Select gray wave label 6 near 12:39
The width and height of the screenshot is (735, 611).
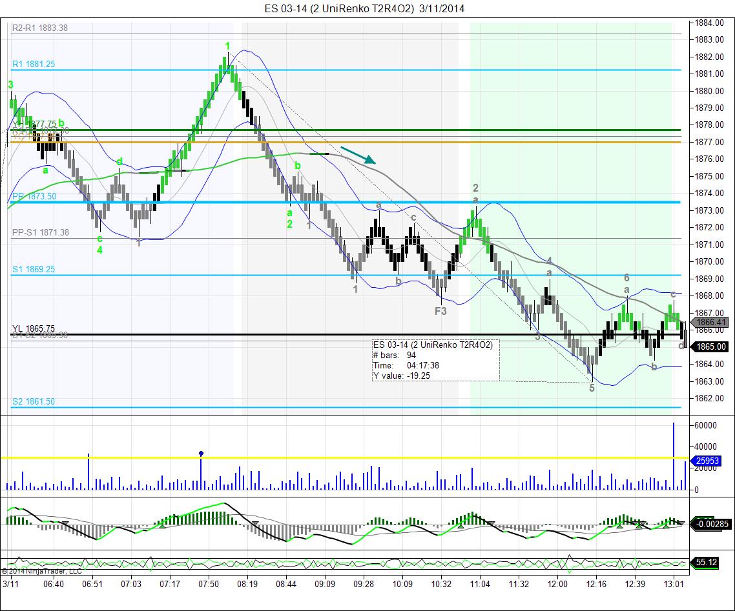[626, 277]
